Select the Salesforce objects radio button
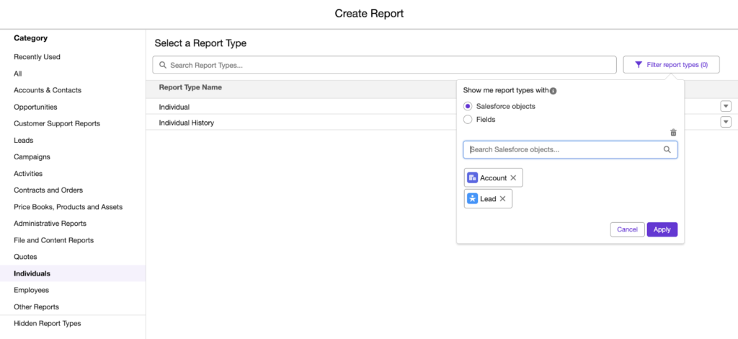Viewport: 738px width, 339px height. (468, 106)
